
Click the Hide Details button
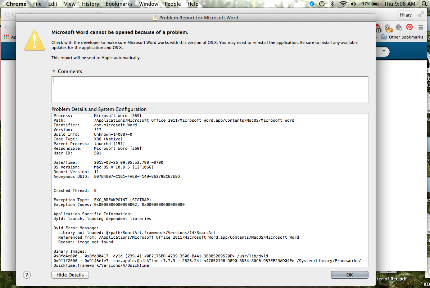coord(70,275)
